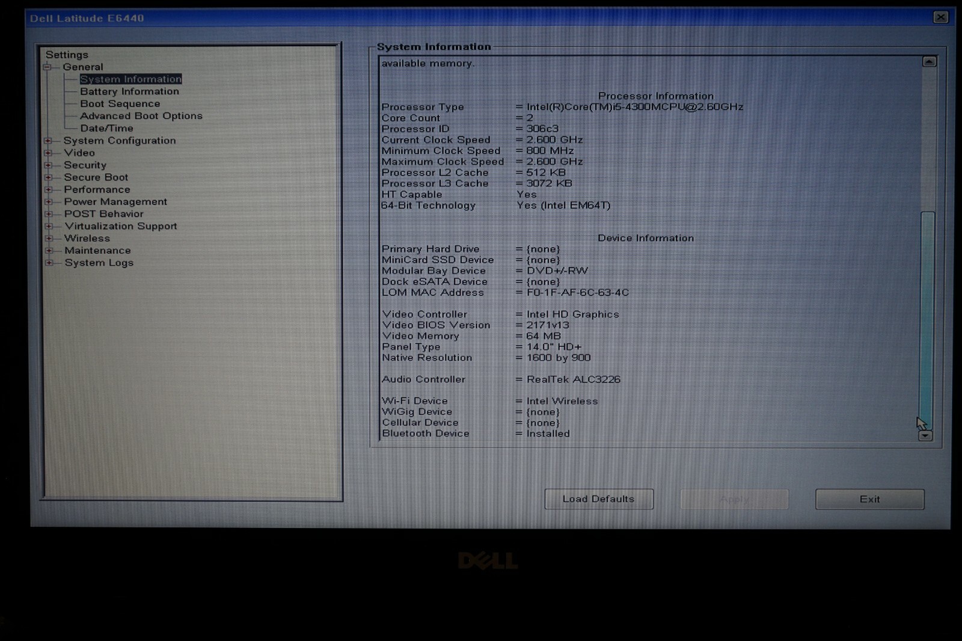Click the Panel Type 14.0" HD+ value
962x641 pixels.
point(554,347)
